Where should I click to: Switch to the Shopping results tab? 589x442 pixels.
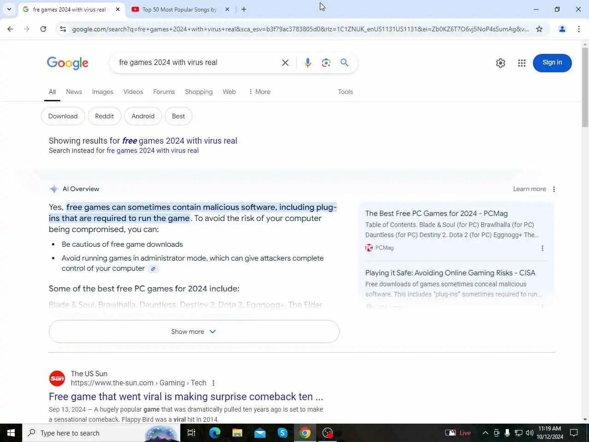[x=199, y=92]
